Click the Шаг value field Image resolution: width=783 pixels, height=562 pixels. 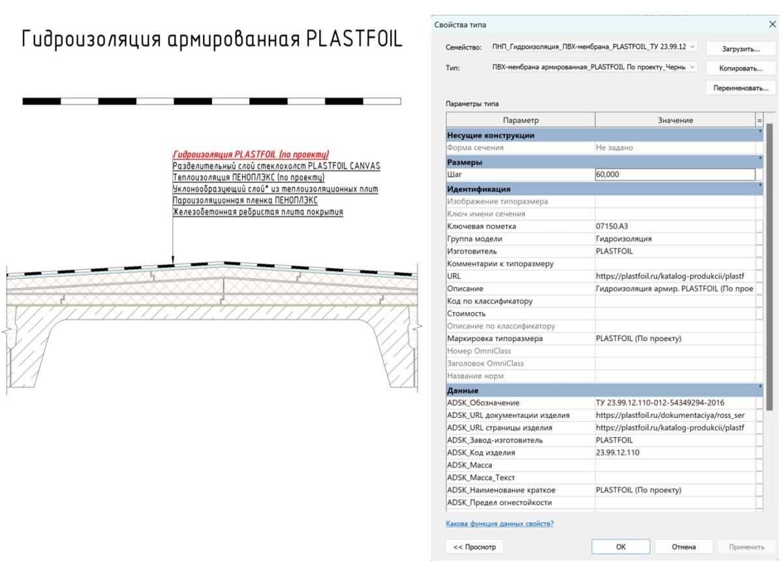coord(675,175)
